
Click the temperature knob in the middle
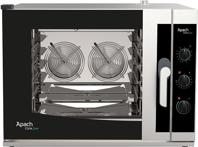point(184,81)
